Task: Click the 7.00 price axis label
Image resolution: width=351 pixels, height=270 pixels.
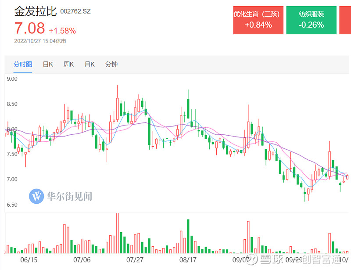Action: click(x=12, y=179)
